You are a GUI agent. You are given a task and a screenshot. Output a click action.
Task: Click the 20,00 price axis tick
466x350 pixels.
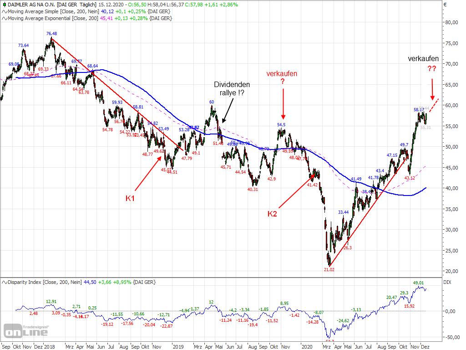point(451,272)
